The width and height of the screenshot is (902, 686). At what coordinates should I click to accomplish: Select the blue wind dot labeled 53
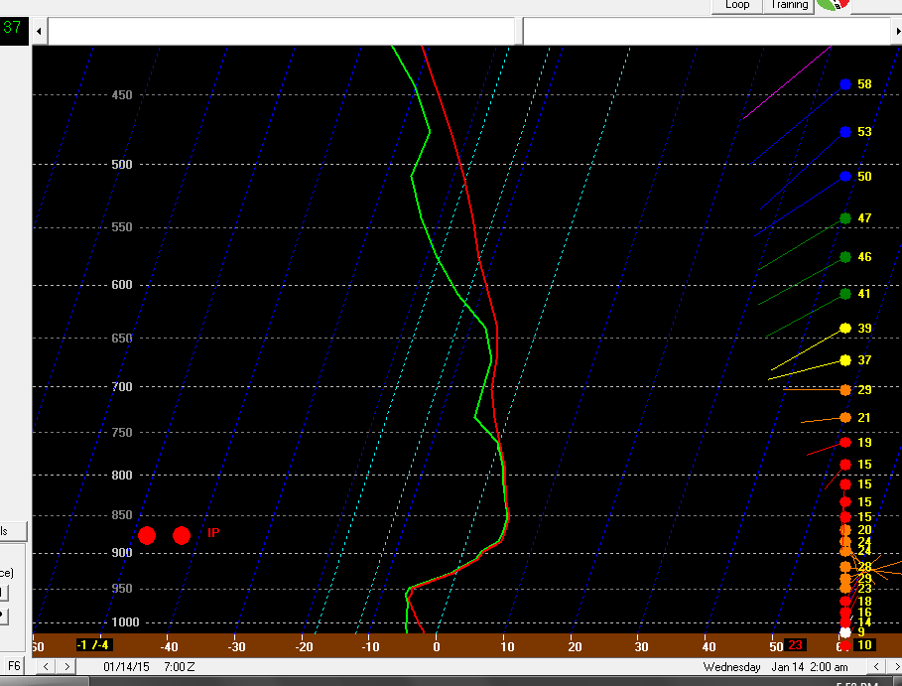click(845, 132)
